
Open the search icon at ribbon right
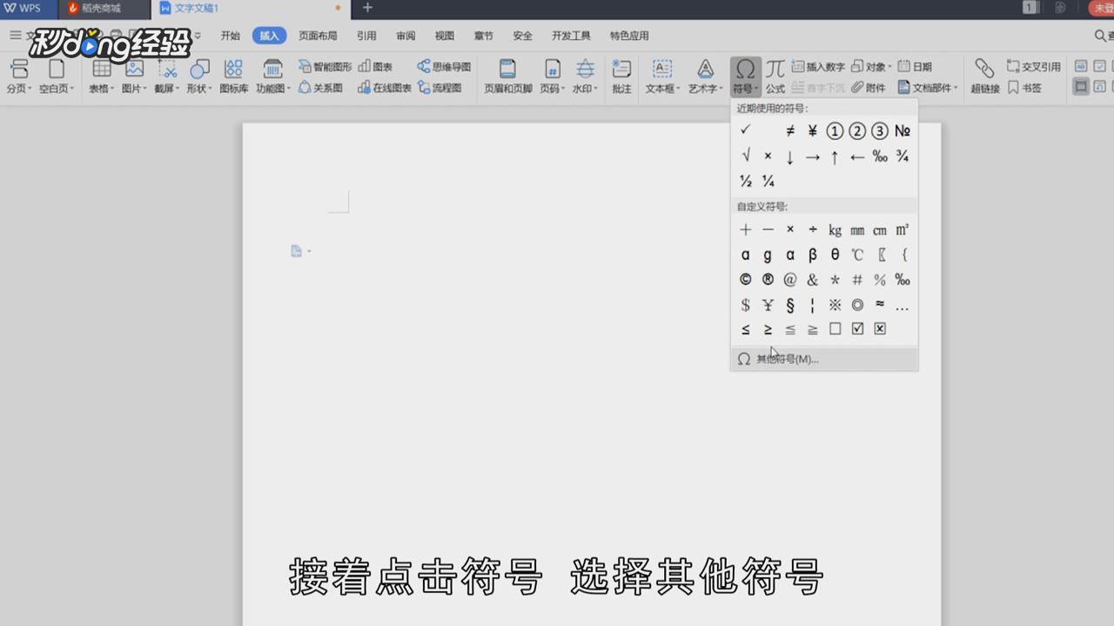click(x=1101, y=36)
